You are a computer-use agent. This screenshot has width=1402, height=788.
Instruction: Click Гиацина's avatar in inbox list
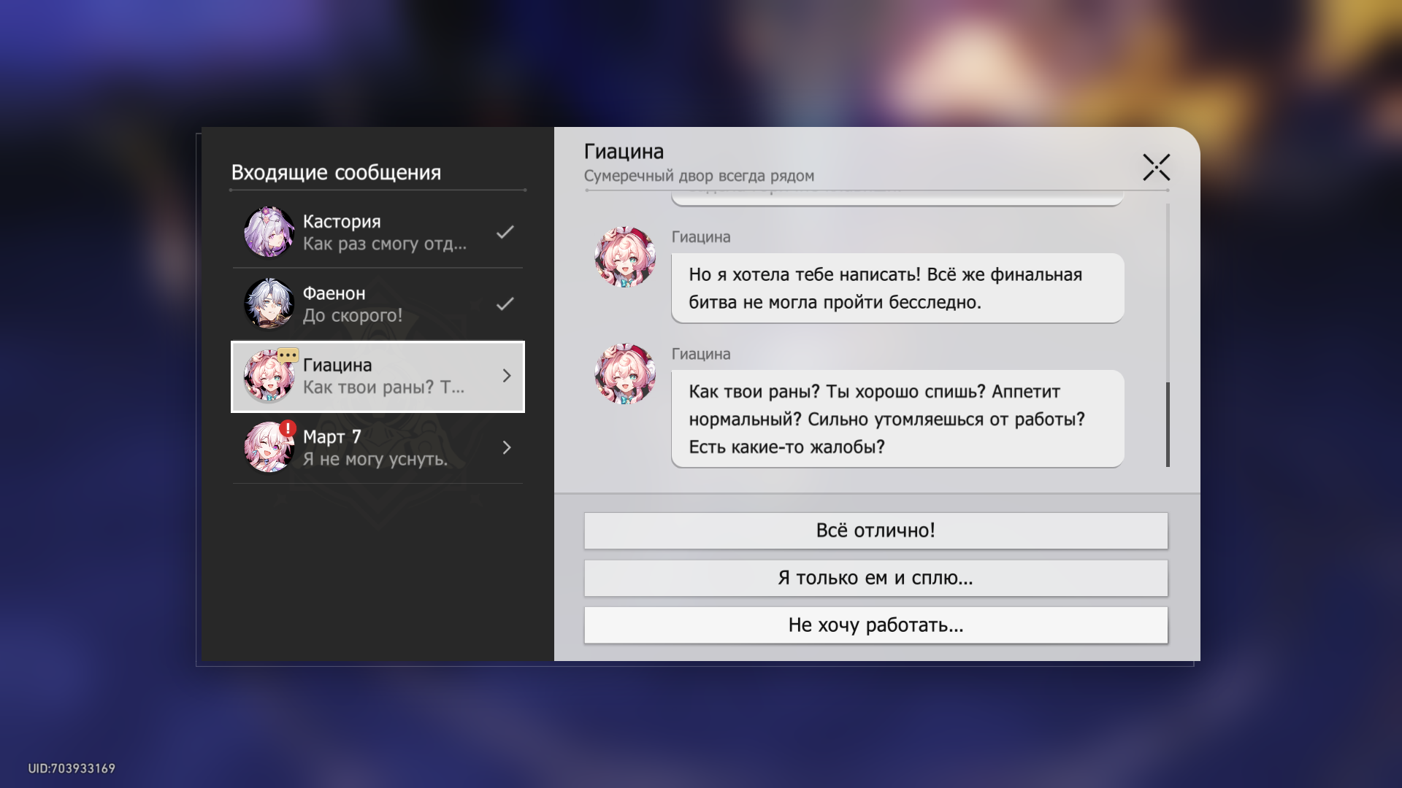(268, 376)
